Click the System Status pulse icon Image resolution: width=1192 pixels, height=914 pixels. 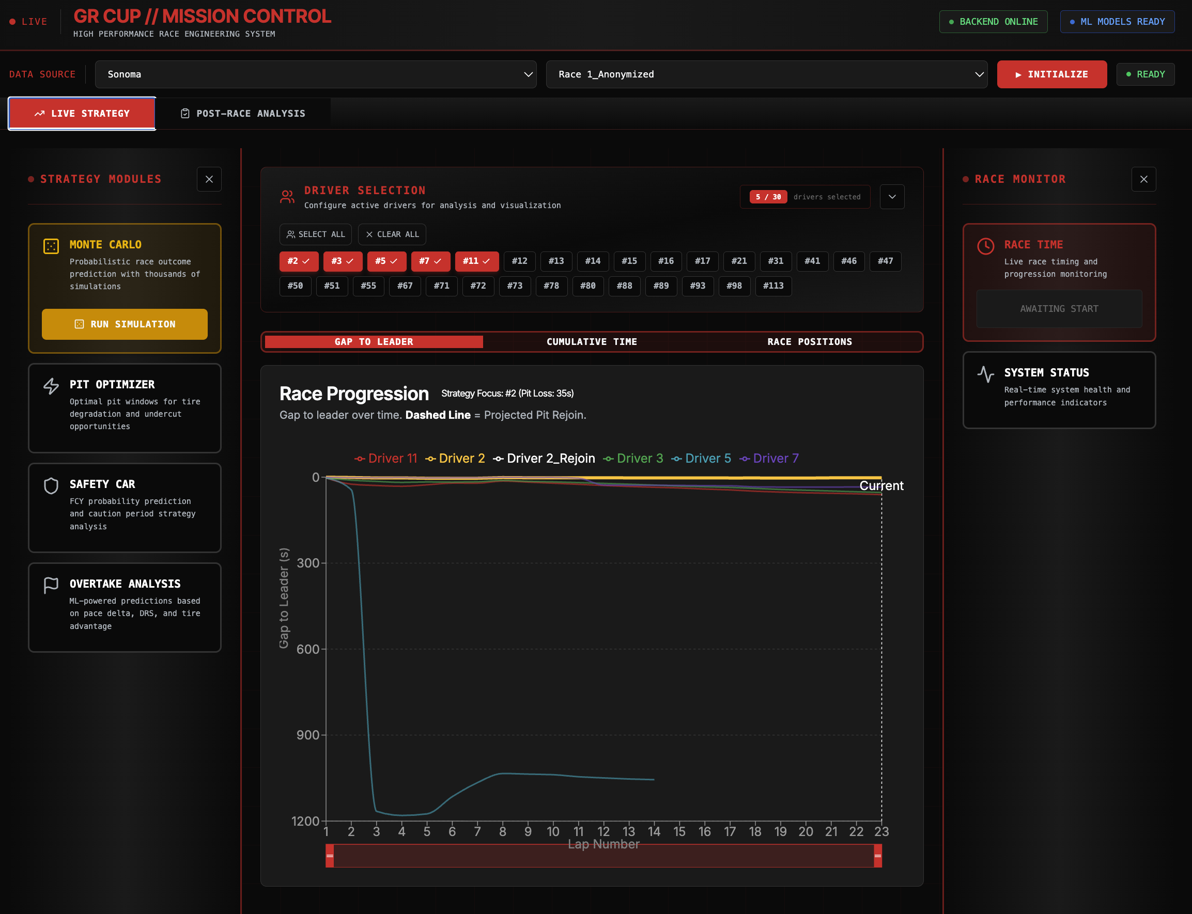(x=986, y=374)
